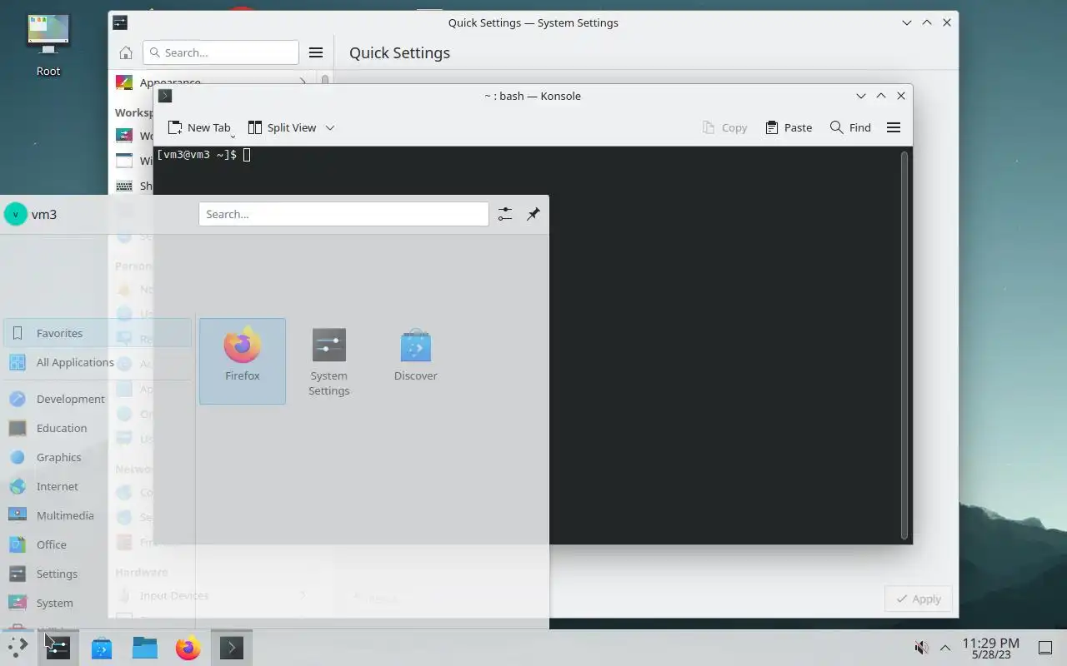
Task: Pin the application launcher open
Action: click(533, 214)
